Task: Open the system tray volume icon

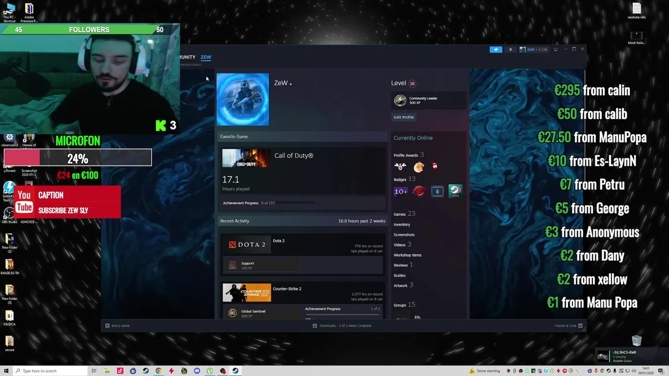Action: (634, 371)
